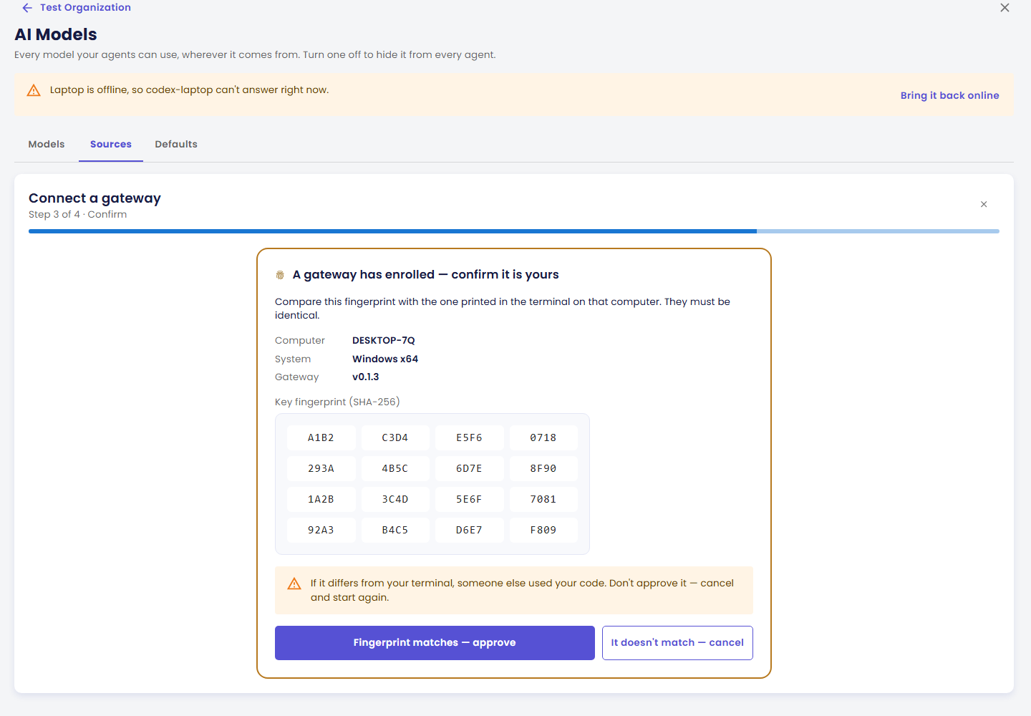Select fingerprint block 7081
This screenshot has width=1031, height=716.
pyautogui.click(x=543, y=500)
